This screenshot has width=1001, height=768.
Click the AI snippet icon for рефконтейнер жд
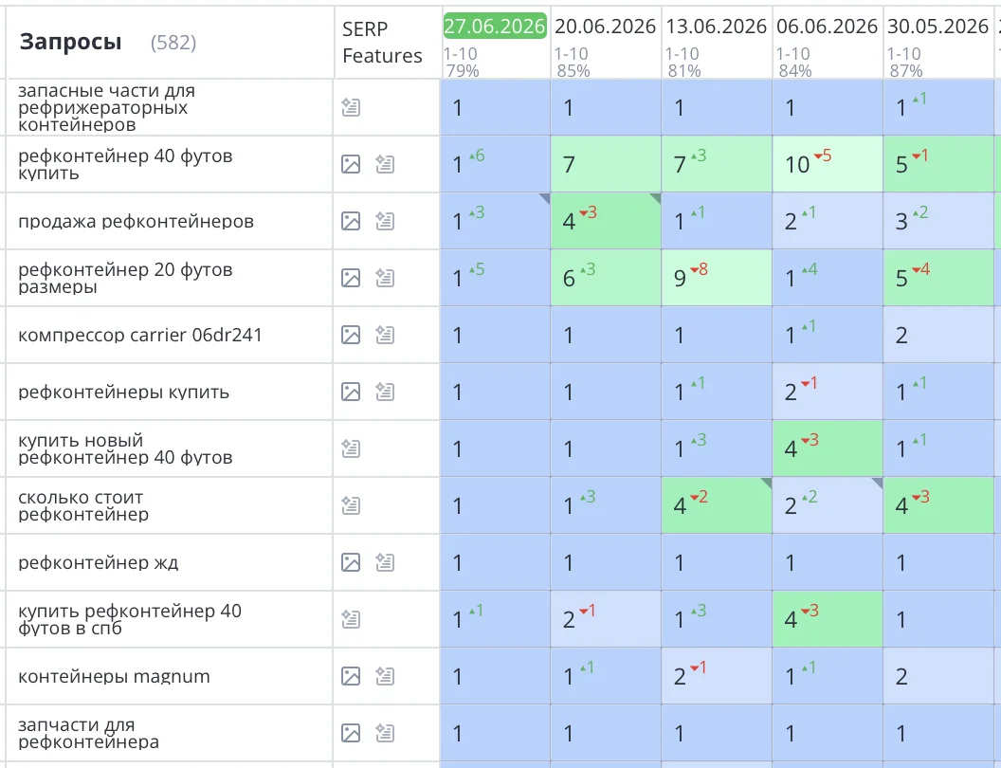tap(384, 562)
